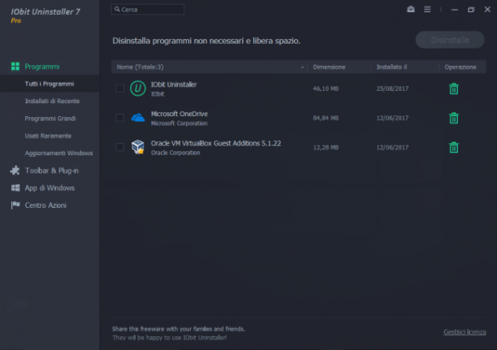Click the trash icon for IObit Uninstaller

click(454, 89)
